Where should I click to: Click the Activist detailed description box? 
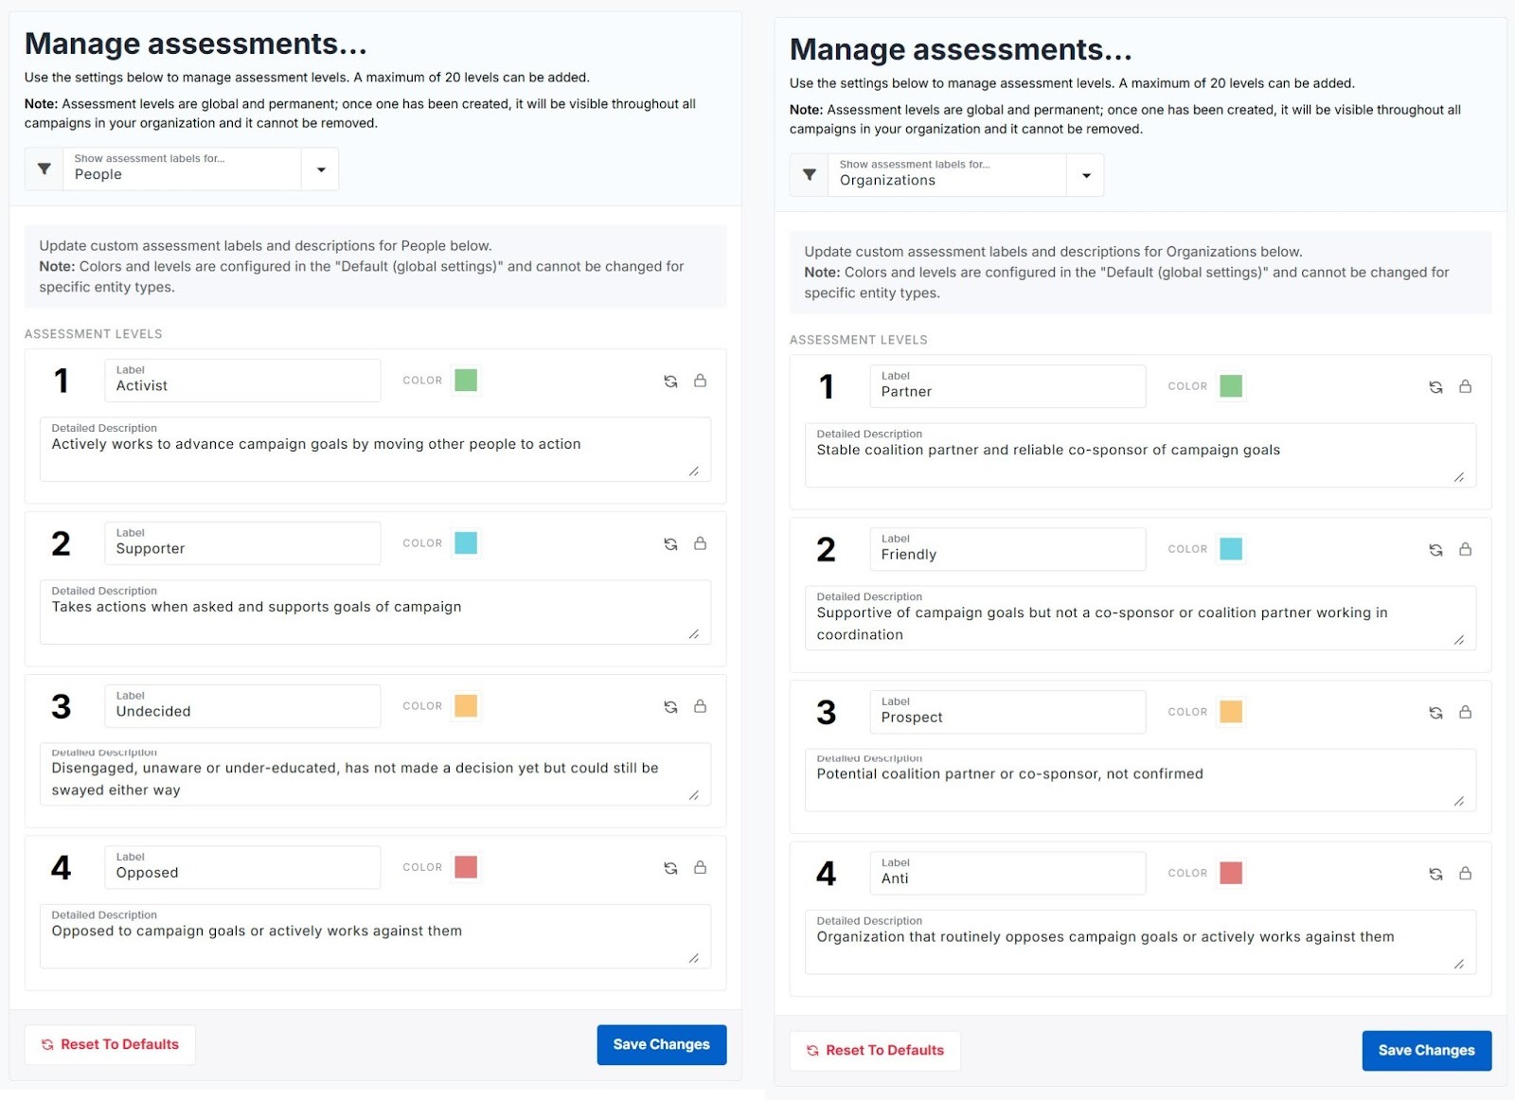point(375,450)
